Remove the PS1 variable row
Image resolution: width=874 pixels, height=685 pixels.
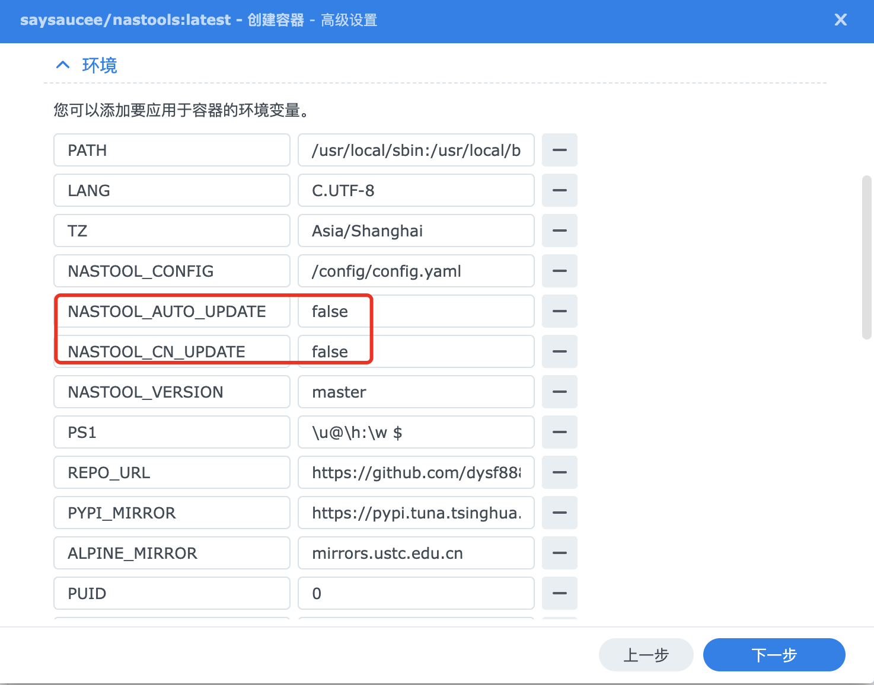click(x=560, y=432)
